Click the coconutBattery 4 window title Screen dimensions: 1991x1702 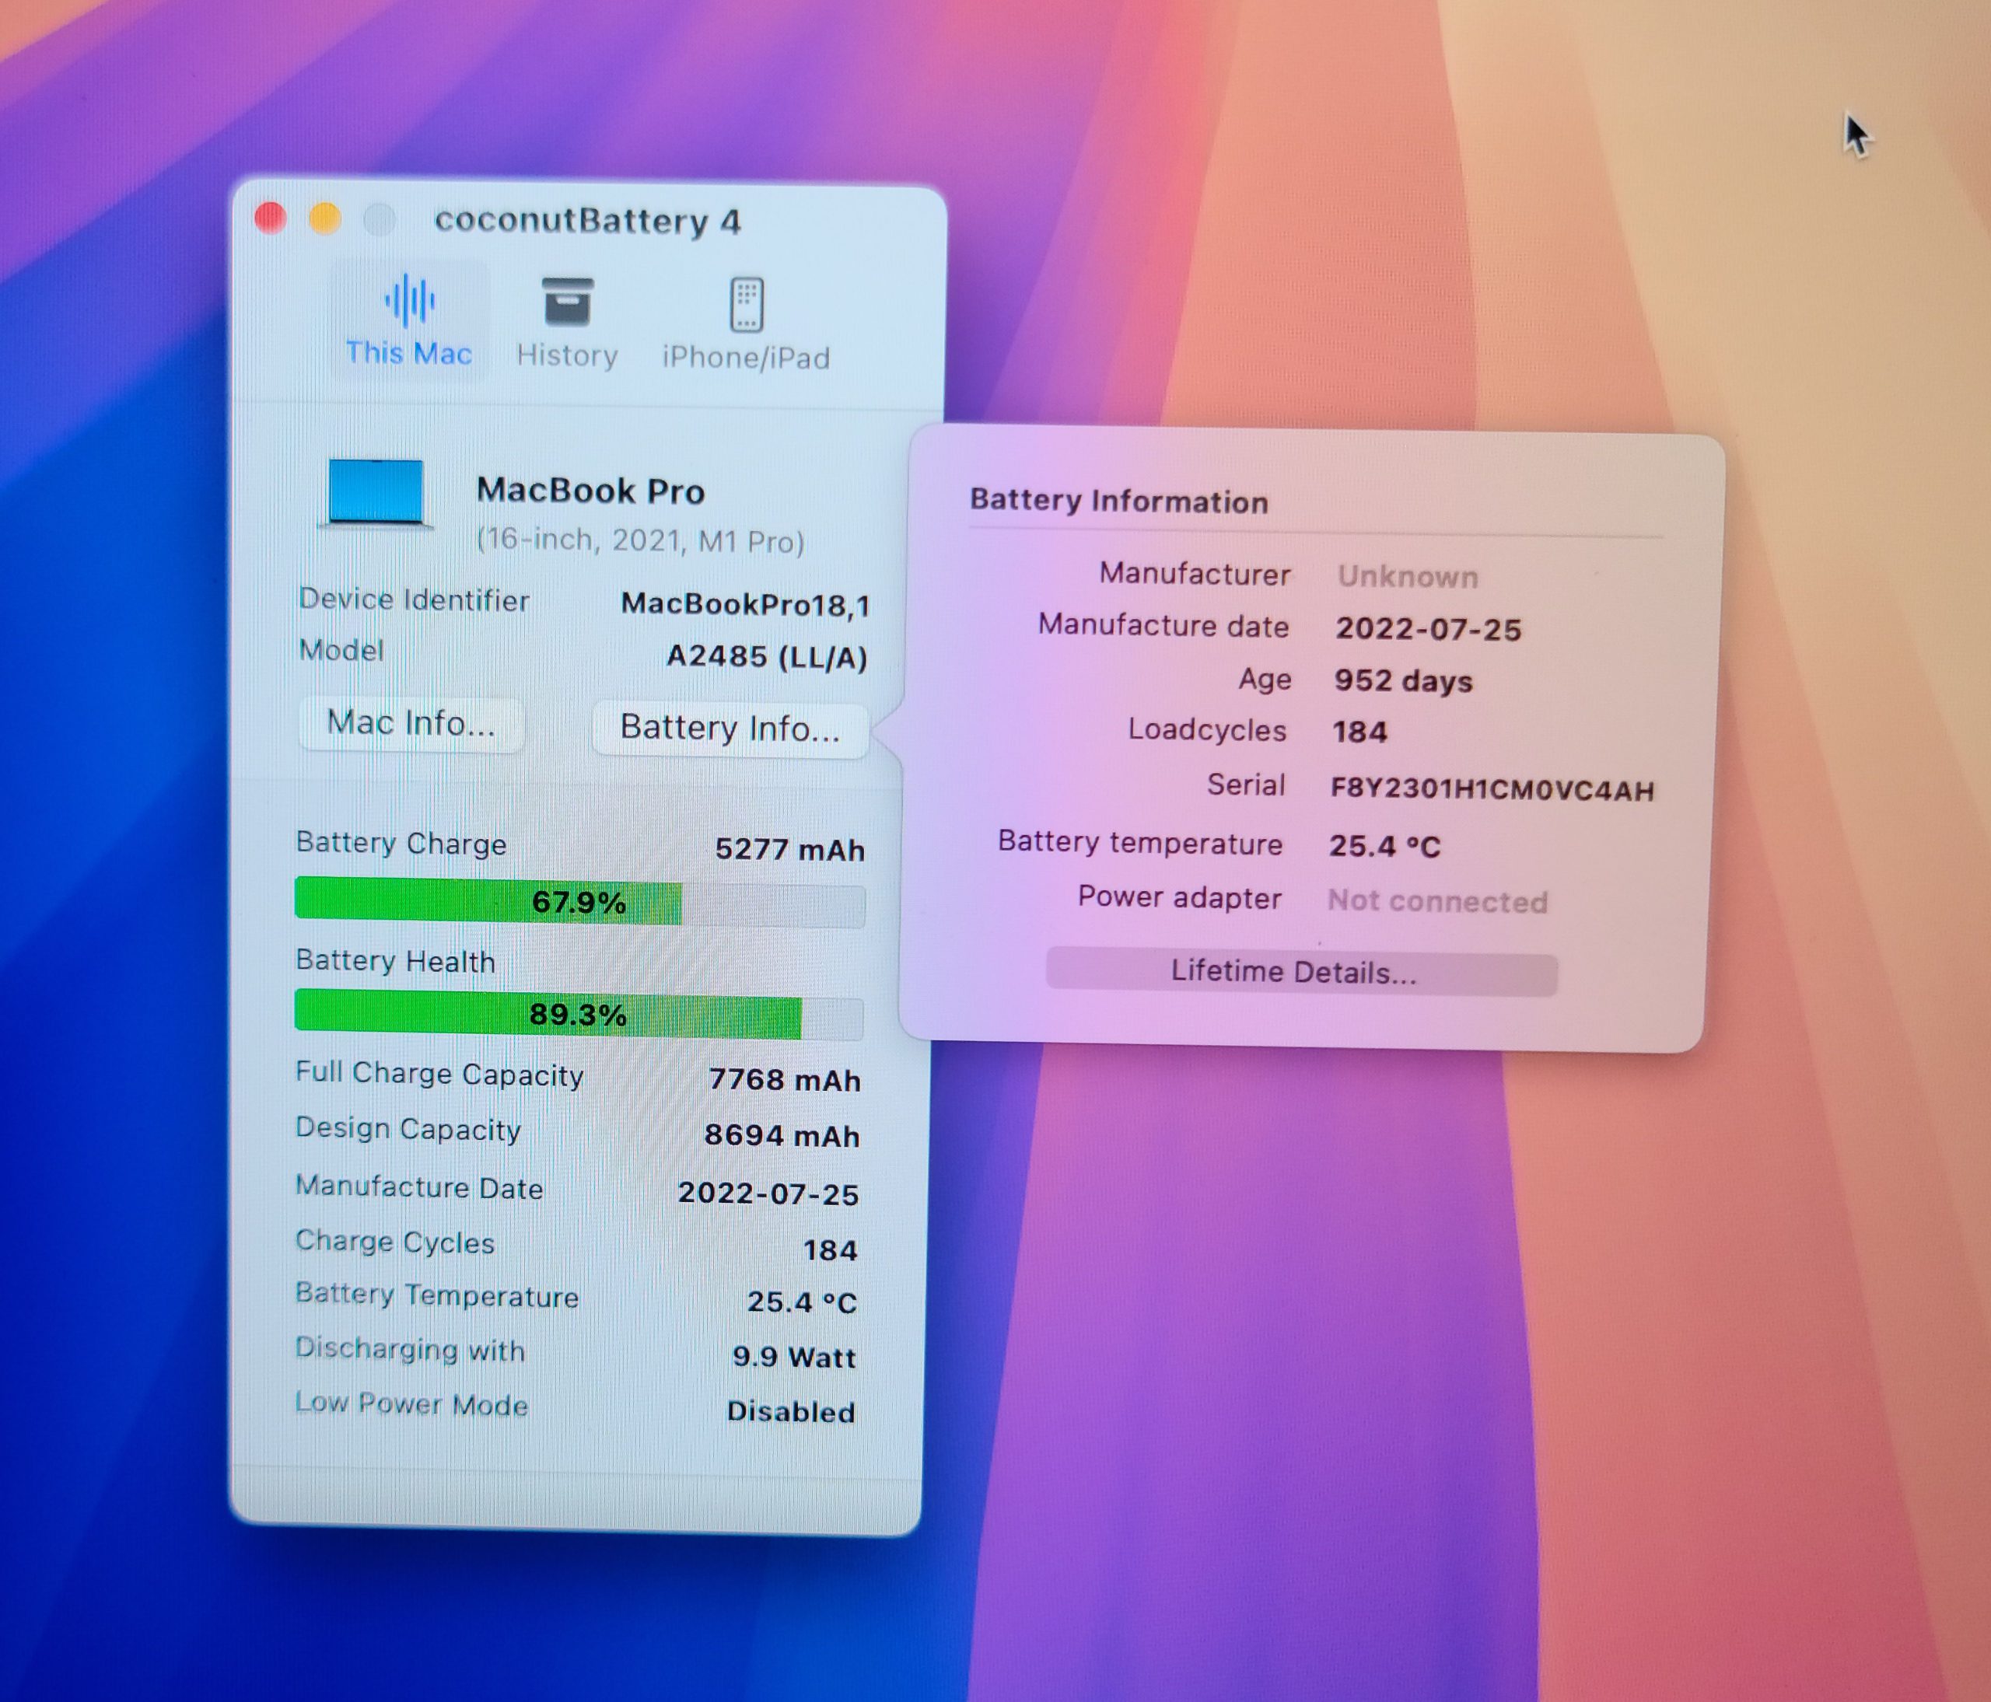tap(587, 221)
